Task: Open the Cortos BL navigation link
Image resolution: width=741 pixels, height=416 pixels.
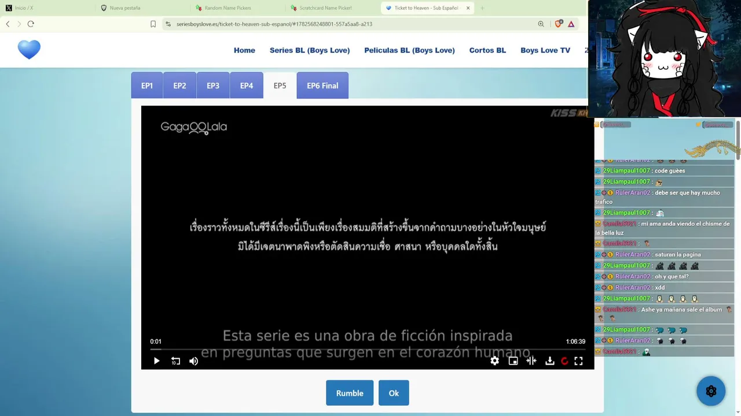Action: click(487, 50)
